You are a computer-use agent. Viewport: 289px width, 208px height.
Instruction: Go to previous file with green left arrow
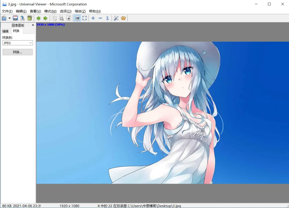pos(38,18)
